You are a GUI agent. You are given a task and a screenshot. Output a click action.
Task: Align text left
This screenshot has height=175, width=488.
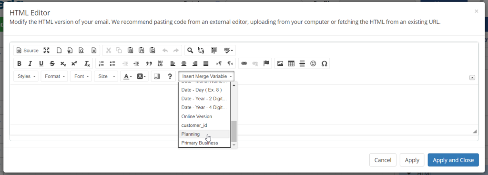[x=173, y=63]
